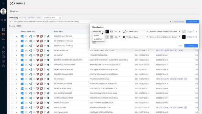The width and height of the screenshot is (202, 114).
Task: Open the Dashboard icon in sidebar
Action: 3,29
